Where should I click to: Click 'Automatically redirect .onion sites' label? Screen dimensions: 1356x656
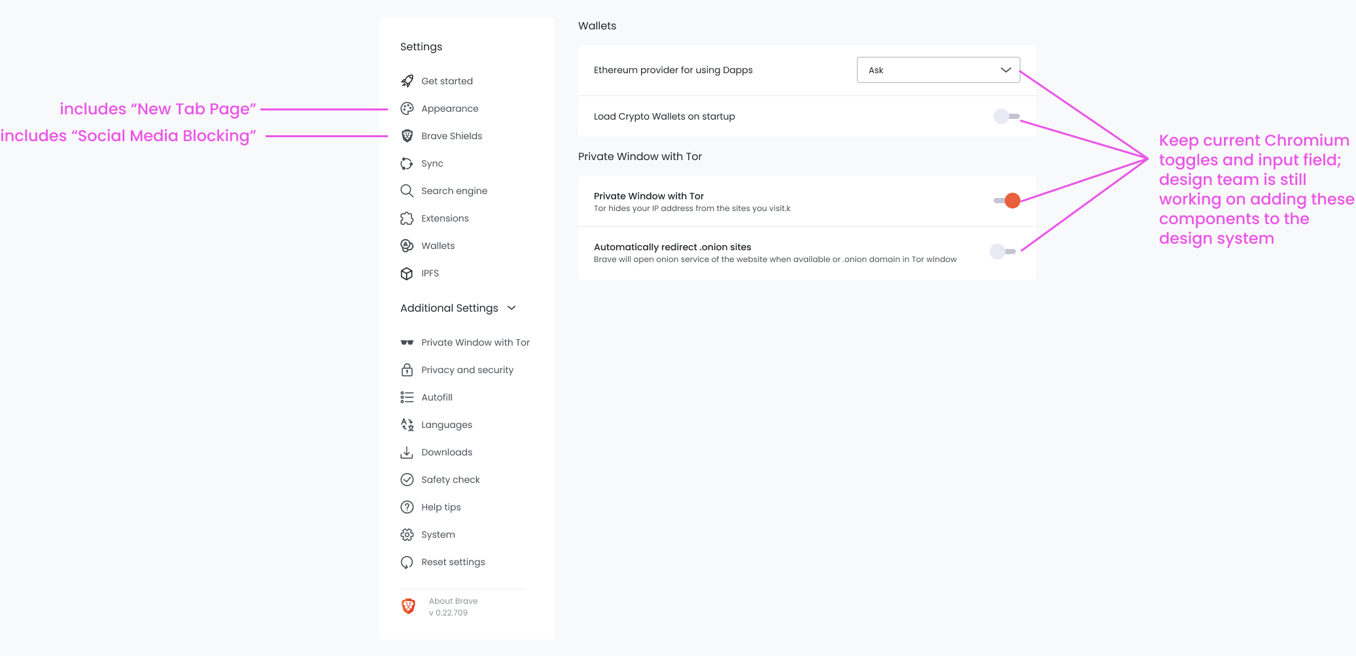(672, 247)
